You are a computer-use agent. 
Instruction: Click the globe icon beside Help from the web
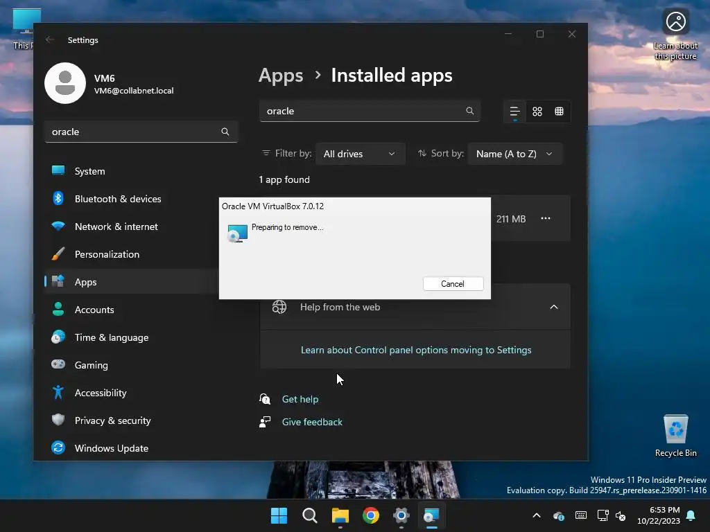click(279, 307)
